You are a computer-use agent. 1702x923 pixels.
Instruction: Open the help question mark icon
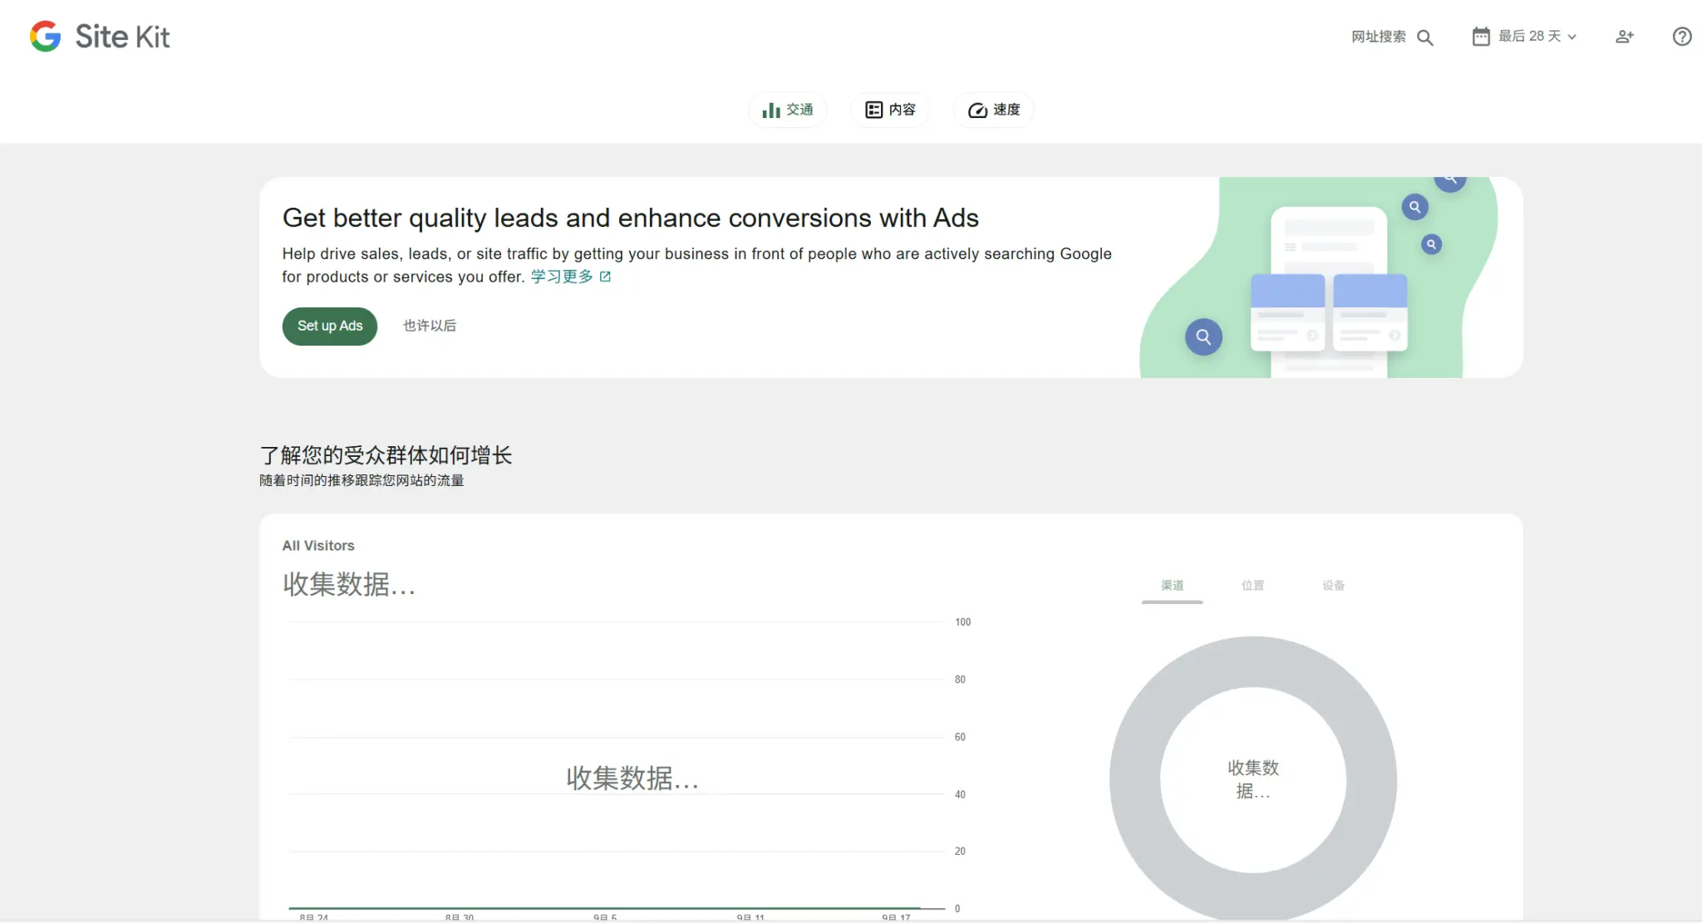pyautogui.click(x=1682, y=37)
